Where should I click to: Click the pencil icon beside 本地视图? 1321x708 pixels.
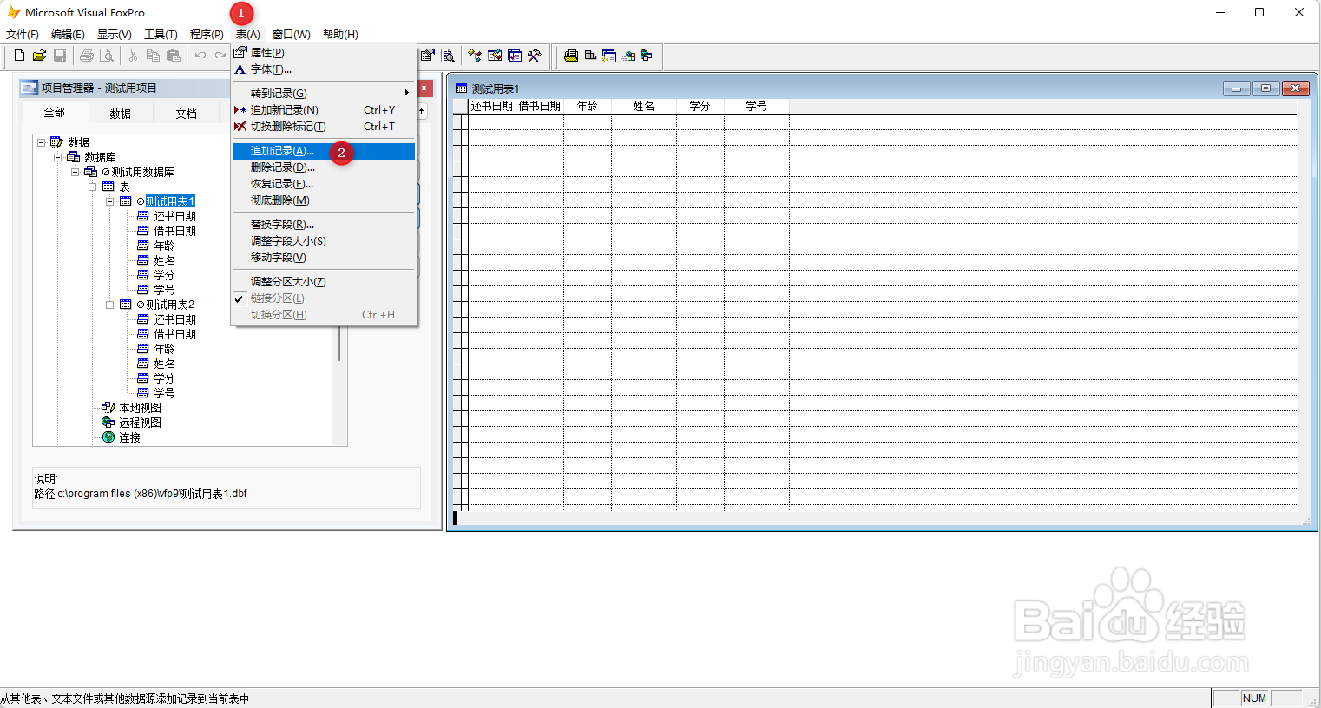(x=108, y=408)
